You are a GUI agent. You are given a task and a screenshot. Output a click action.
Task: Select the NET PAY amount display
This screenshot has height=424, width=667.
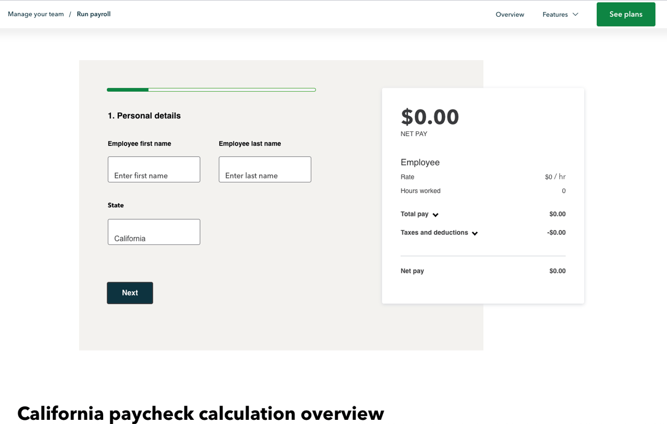coord(430,117)
